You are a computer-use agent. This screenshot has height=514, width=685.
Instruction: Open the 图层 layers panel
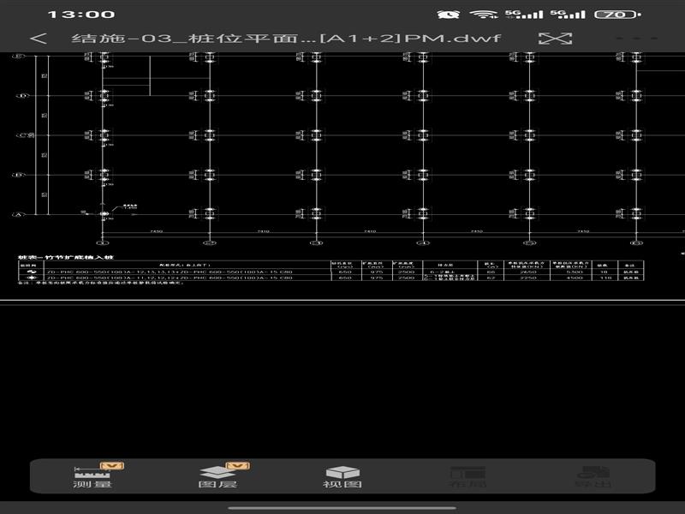217,475
